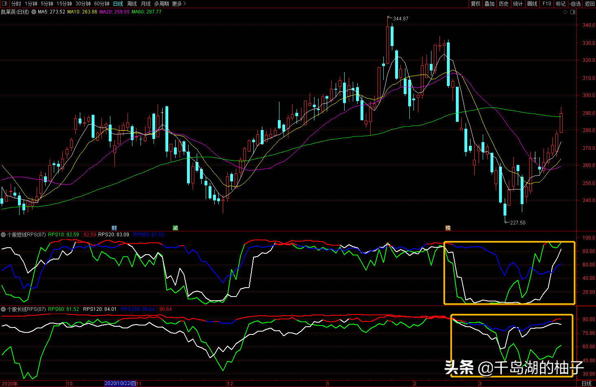Viewport: 596px width, 387px height.
Task: Click the 凯莱英(日线) stock title
Action: pos(15,12)
